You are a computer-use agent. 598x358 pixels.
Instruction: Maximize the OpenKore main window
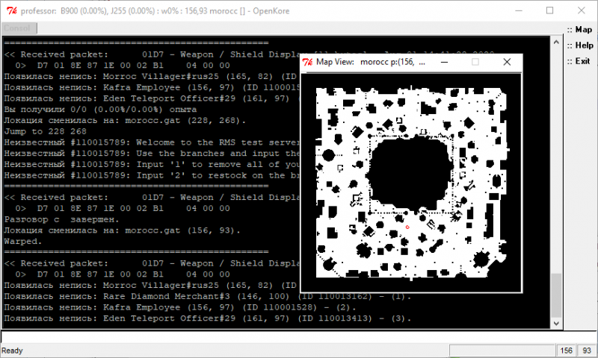click(549, 10)
